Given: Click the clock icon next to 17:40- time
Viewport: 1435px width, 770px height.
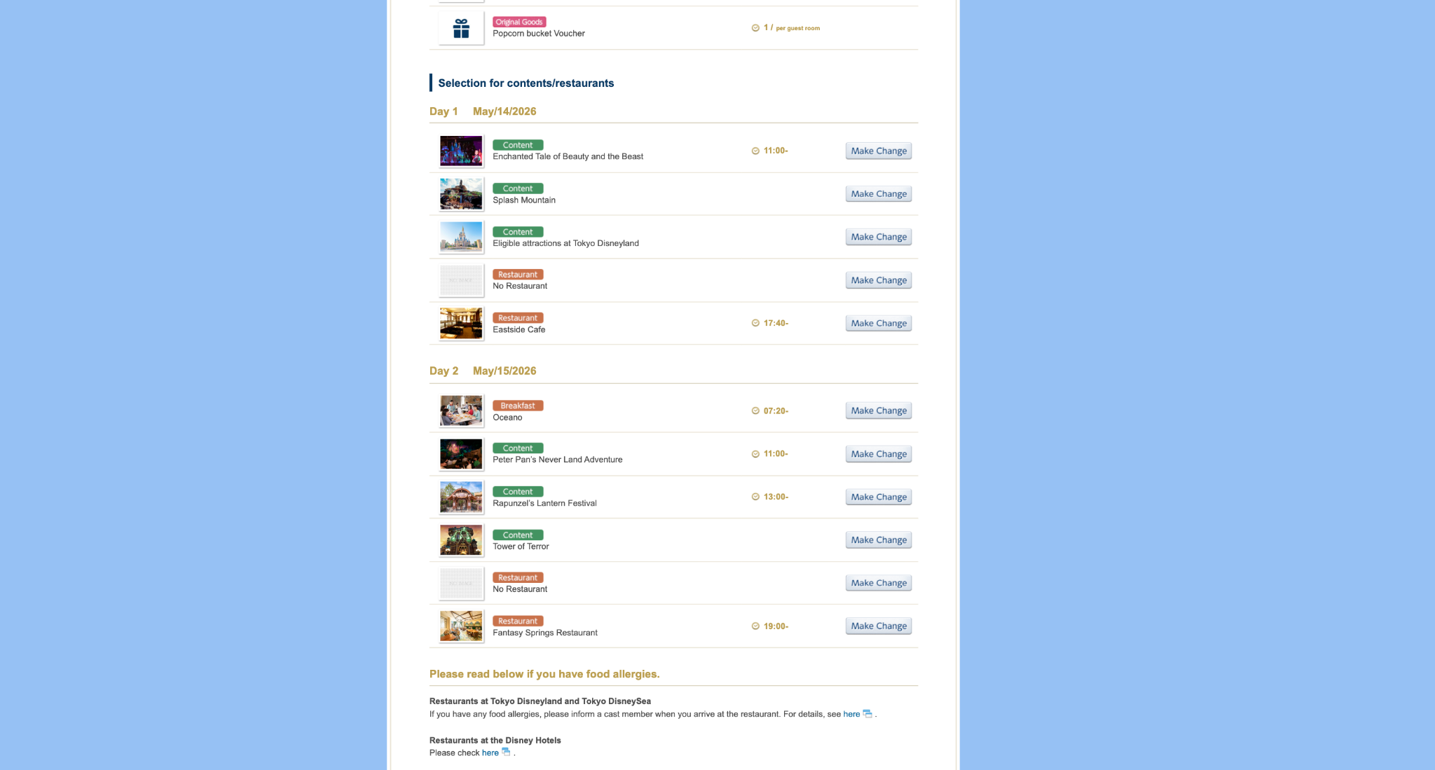Looking at the screenshot, I should tap(755, 323).
